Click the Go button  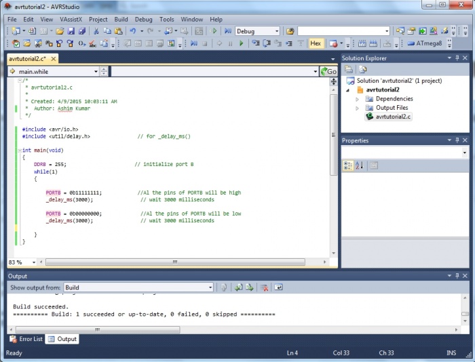[329, 71]
